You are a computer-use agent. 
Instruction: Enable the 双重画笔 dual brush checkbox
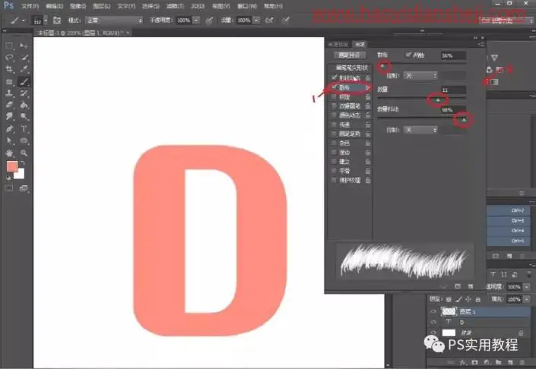[334, 106]
